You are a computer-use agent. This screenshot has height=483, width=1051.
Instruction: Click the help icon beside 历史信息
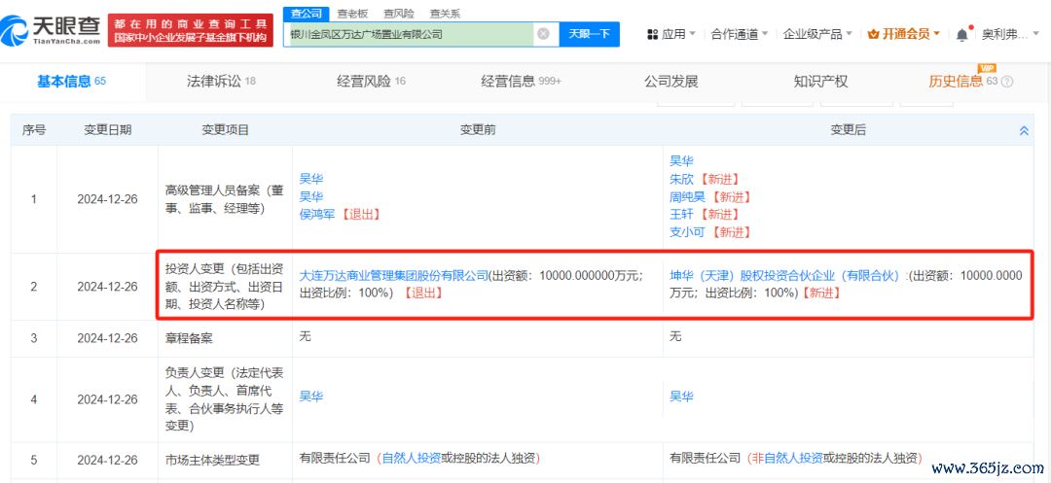(1006, 83)
